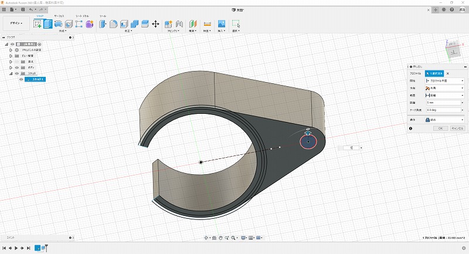469x254 pixels.
Task: Switch to the サーフェス tab
Action: click(59, 16)
